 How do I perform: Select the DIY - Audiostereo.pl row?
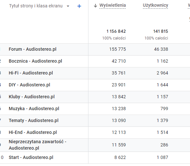(x=95, y=85)
